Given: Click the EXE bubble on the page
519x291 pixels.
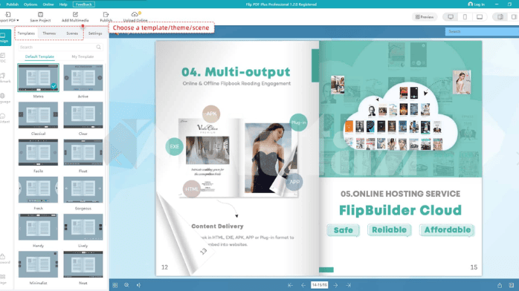Looking at the screenshot, I should coord(175,146).
